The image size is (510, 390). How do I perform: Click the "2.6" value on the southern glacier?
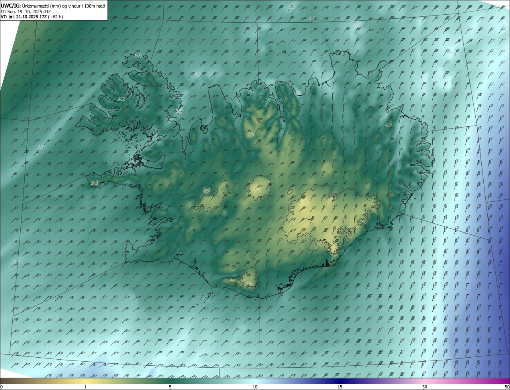coord(248,284)
